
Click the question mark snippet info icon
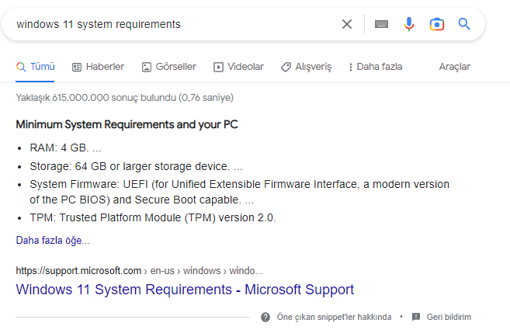click(x=265, y=317)
